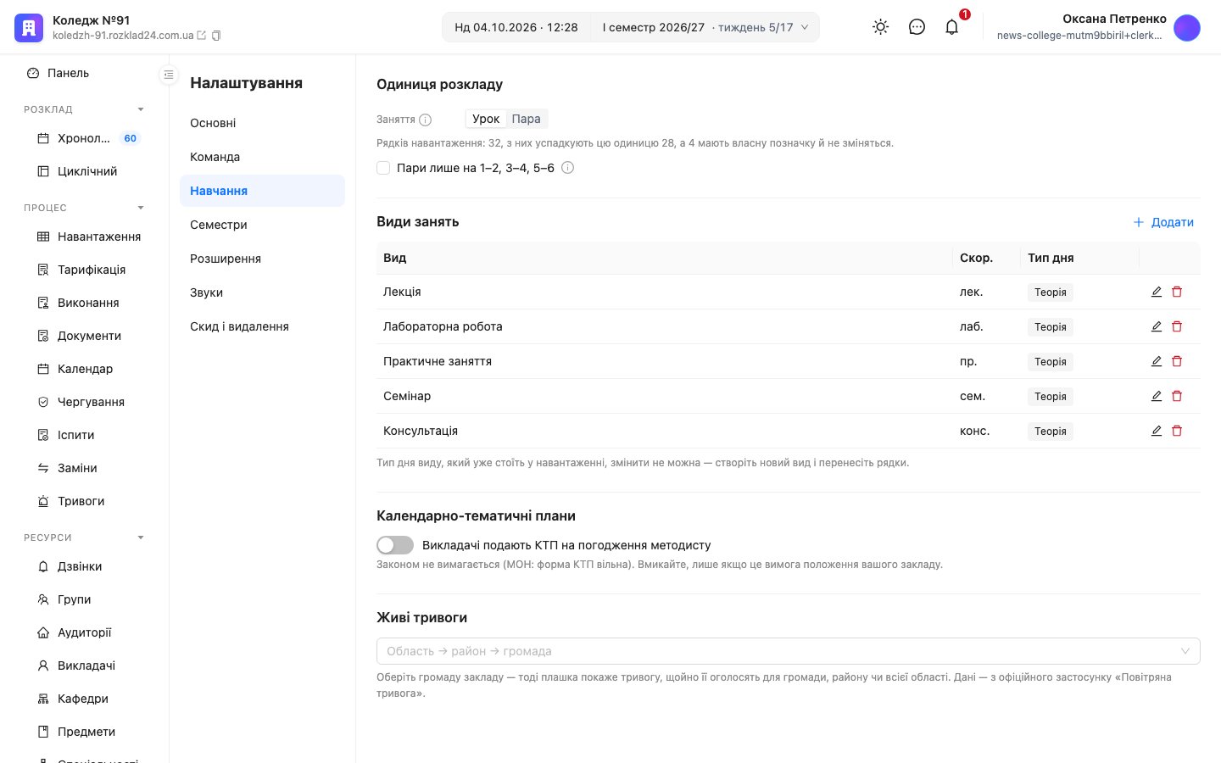This screenshot has height=763, width=1221.
Task: Click the Коледж №91 logo icon
Action: click(x=29, y=27)
